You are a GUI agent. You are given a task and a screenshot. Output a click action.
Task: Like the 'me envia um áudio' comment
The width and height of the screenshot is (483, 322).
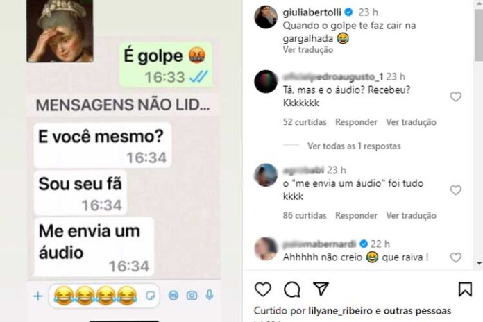455,190
